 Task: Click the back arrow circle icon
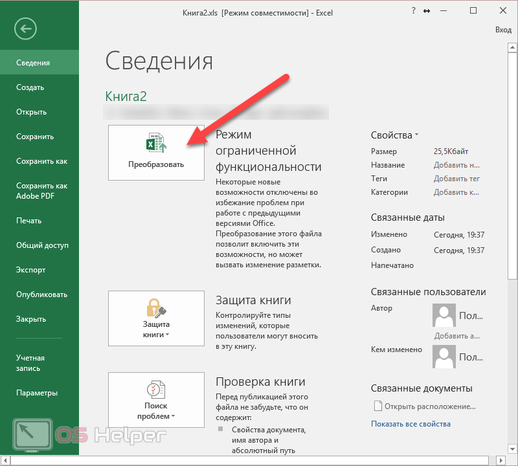pyautogui.click(x=25, y=28)
